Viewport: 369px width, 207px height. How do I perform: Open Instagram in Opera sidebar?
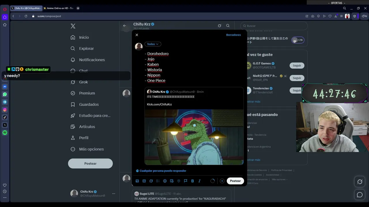click(5, 110)
